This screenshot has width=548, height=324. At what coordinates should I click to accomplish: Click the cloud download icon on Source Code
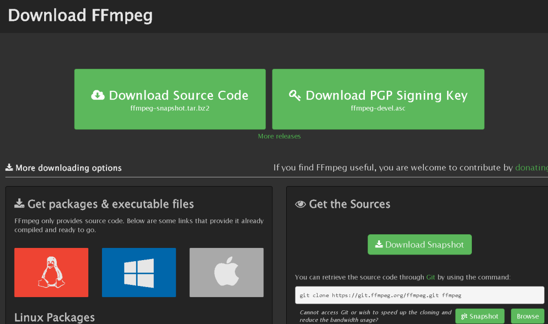coord(98,95)
